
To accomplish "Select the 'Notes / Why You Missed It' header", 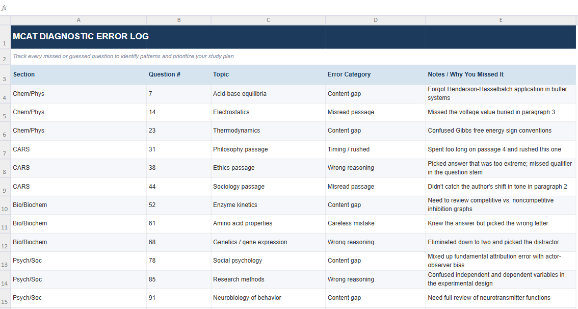I will [501, 74].
